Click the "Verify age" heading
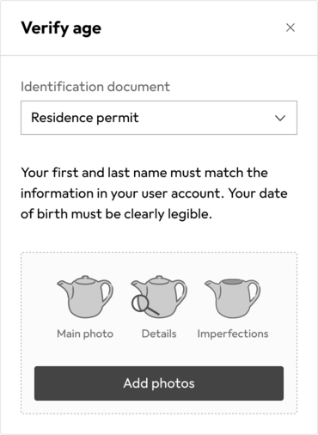Viewport: 318px width, 435px height. (x=61, y=28)
